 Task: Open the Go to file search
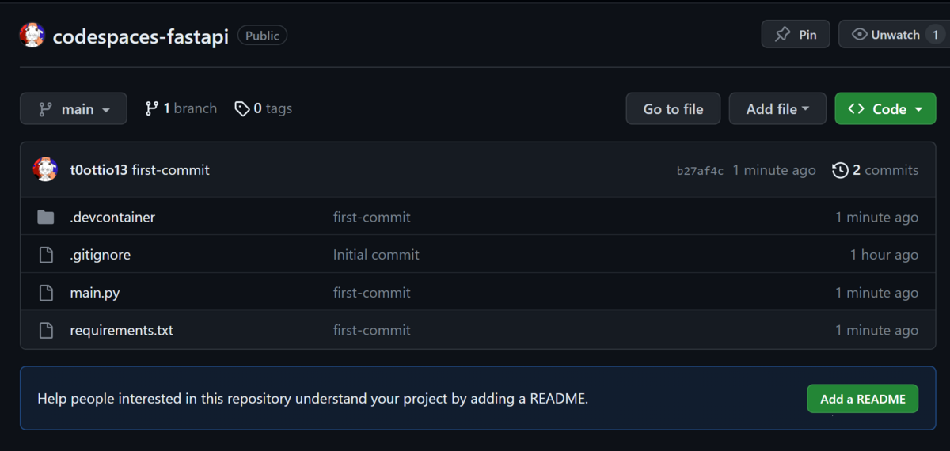click(673, 109)
